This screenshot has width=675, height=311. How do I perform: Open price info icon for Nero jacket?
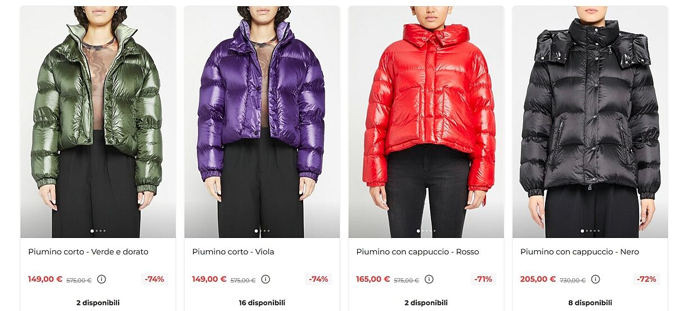click(596, 279)
